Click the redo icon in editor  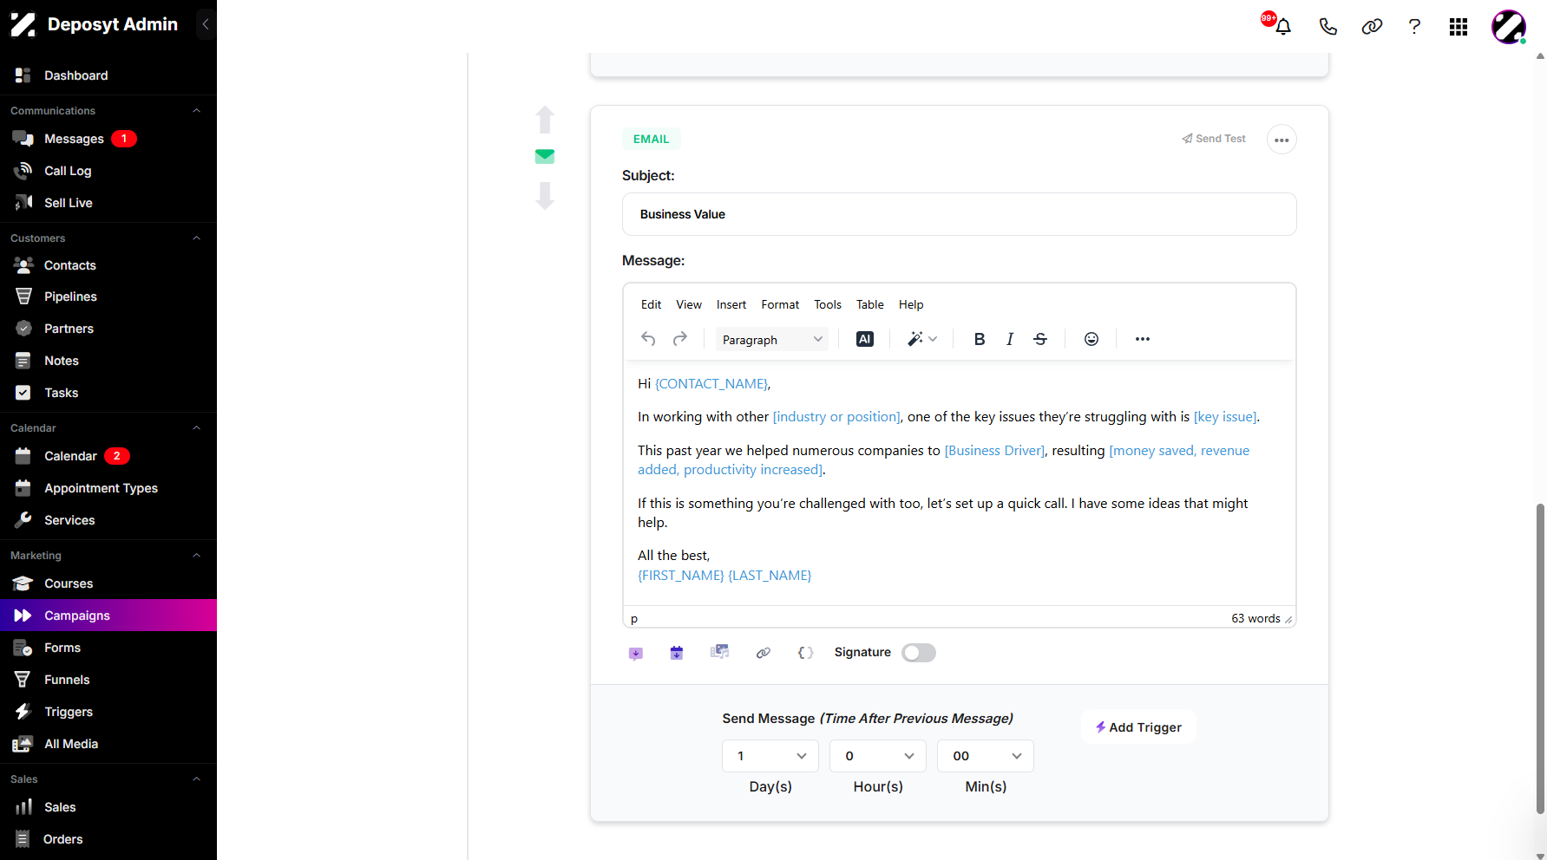[680, 339]
